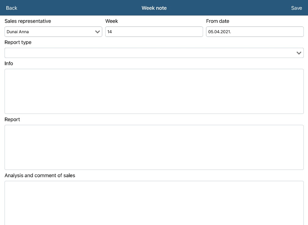
Task: Click the Info section label
Action: click(x=9, y=63)
